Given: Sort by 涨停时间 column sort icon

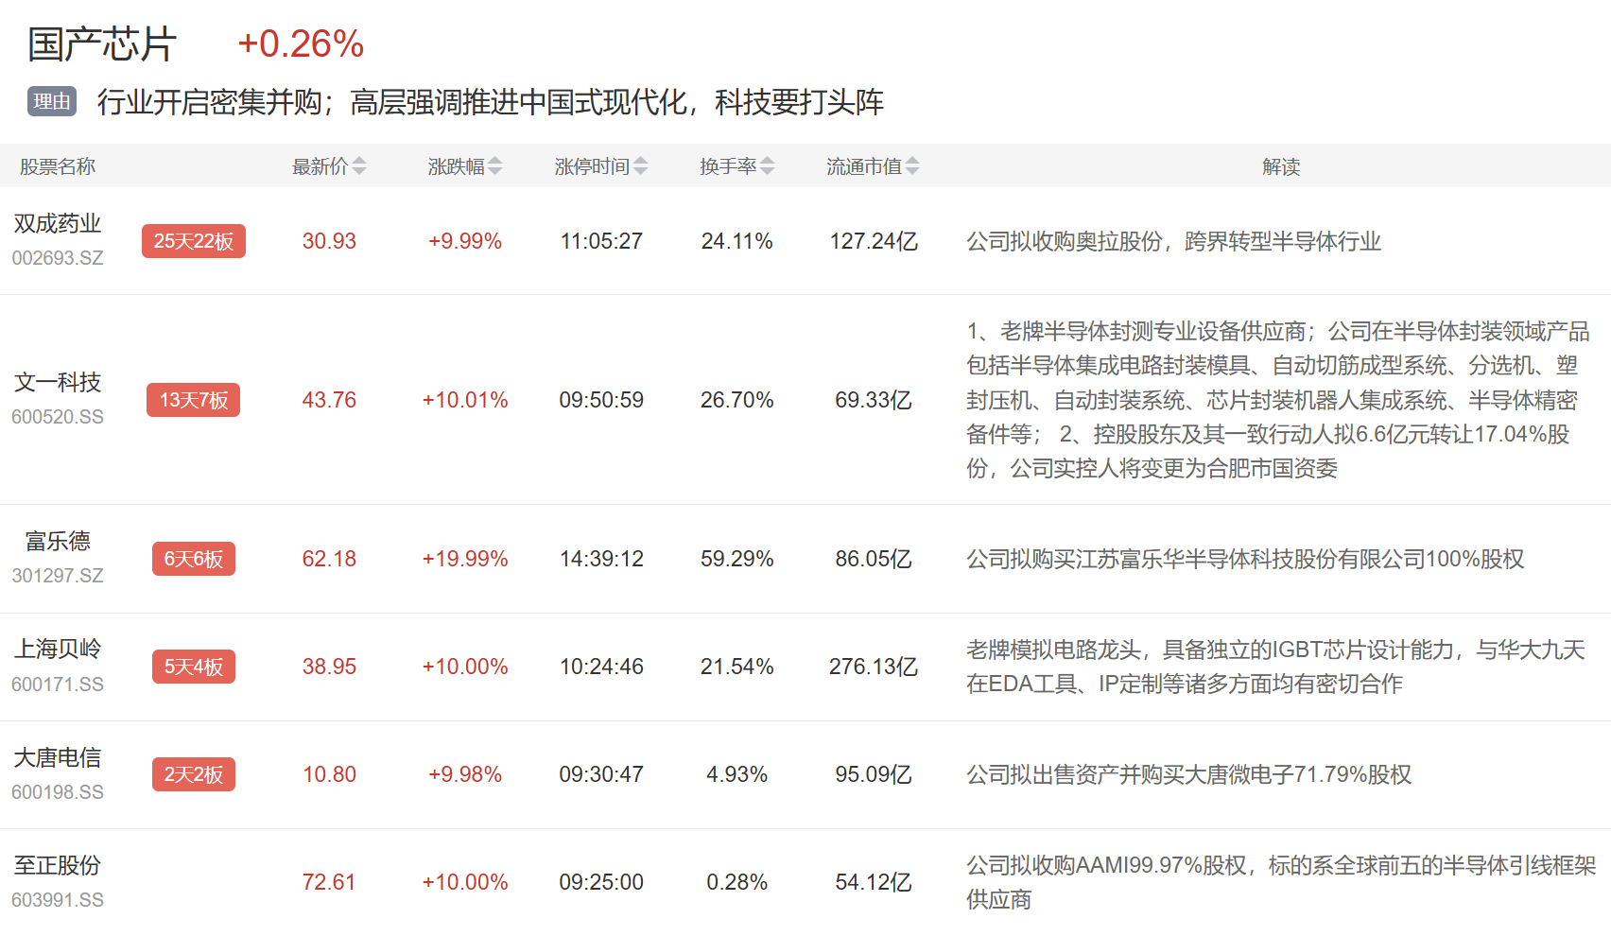Looking at the screenshot, I should tap(641, 166).
